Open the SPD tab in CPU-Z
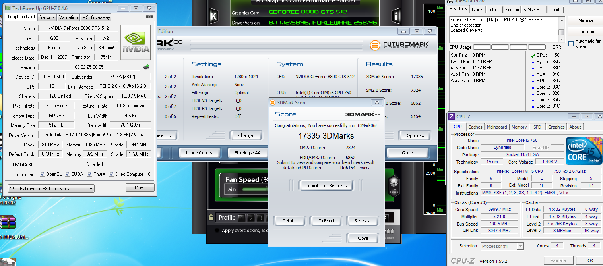The height and width of the screenshot is (266, 603). [537, 127]
